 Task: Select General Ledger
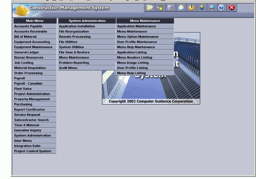[35, 53]
